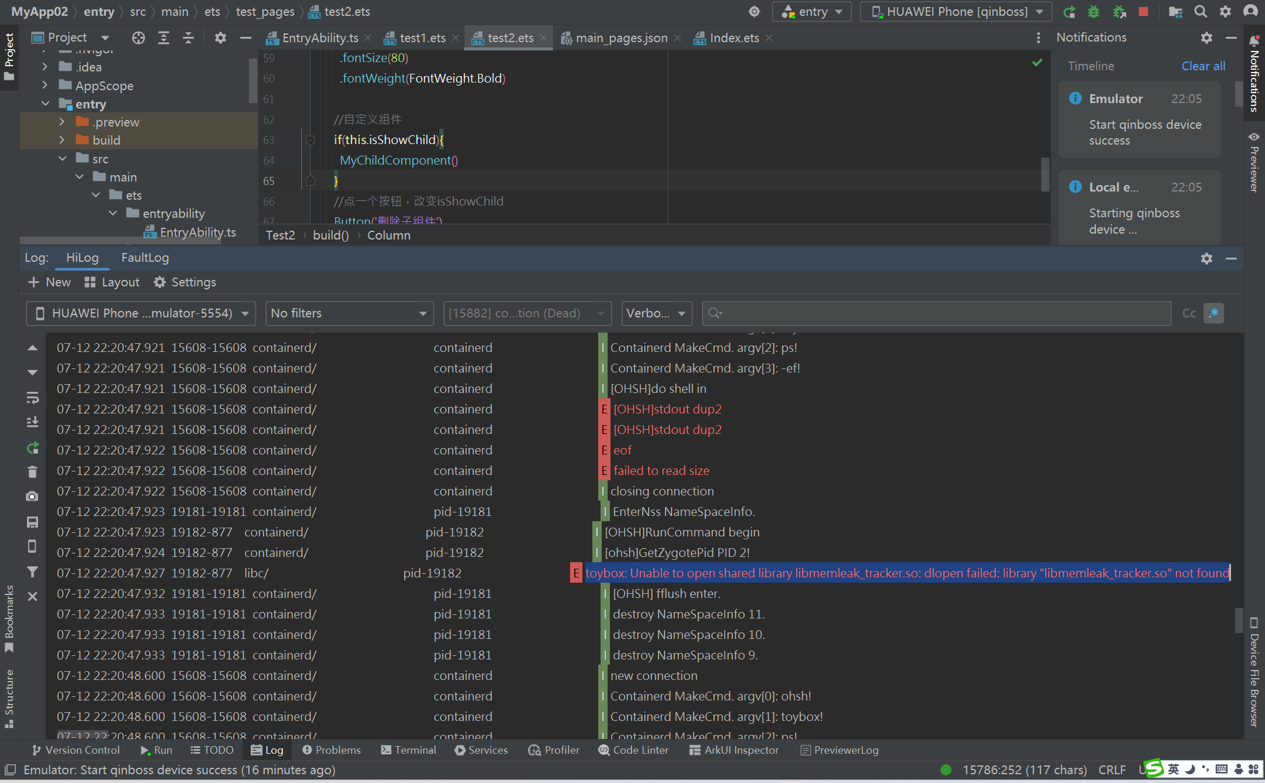Open the process dropdown showing 15882 (Dead)
Screen dimensions: 1265x783
pos(527,313)
